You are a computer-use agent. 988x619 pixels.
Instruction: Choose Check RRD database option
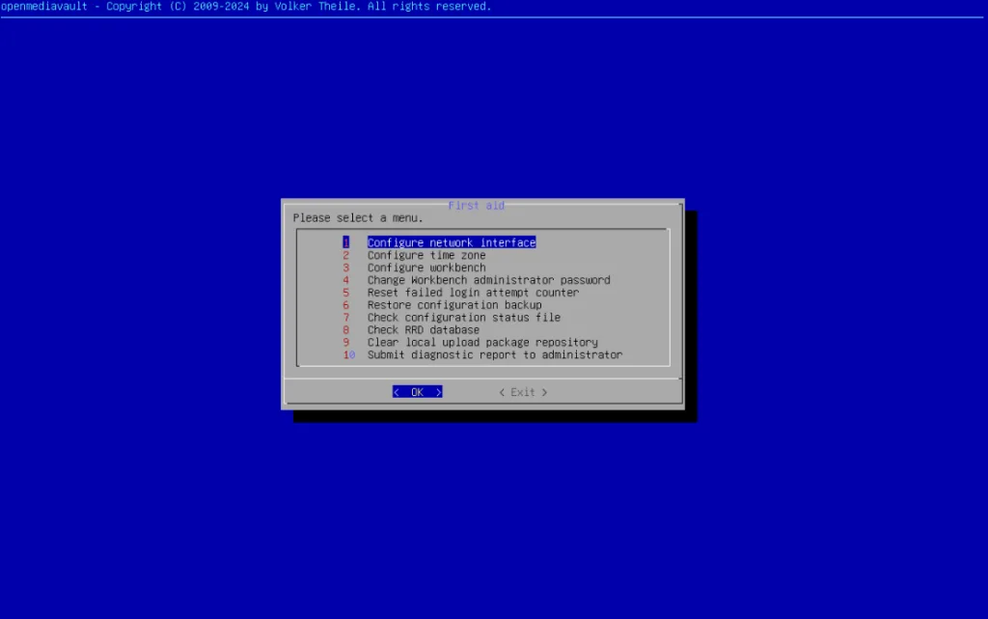[x=423, y=330]
